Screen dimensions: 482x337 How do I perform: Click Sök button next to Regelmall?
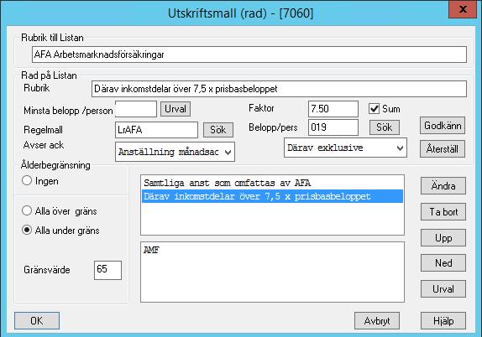(x=218, y=130)
